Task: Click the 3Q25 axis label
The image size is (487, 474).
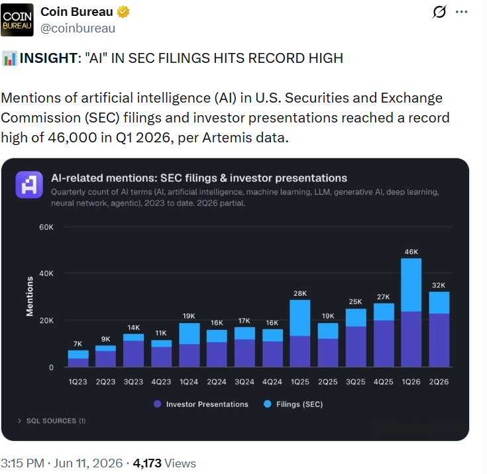Action: (x=356, y=382)
